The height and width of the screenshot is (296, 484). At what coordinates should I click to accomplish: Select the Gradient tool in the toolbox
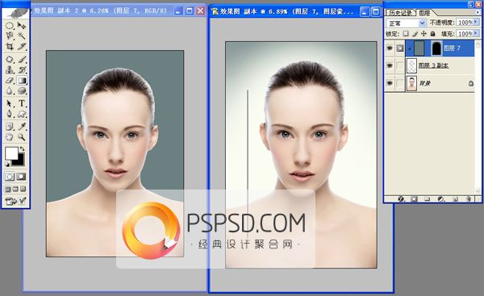pos(22,81)
